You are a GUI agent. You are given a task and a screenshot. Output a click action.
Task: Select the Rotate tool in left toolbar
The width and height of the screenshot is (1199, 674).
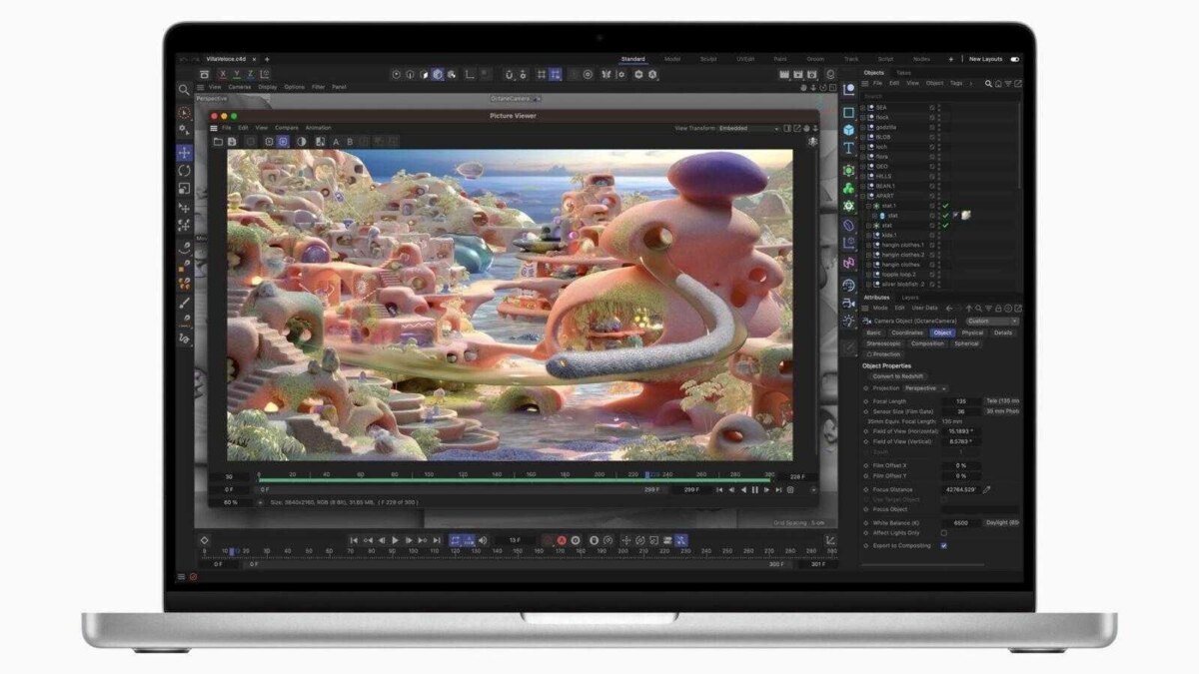click(184, 171)
